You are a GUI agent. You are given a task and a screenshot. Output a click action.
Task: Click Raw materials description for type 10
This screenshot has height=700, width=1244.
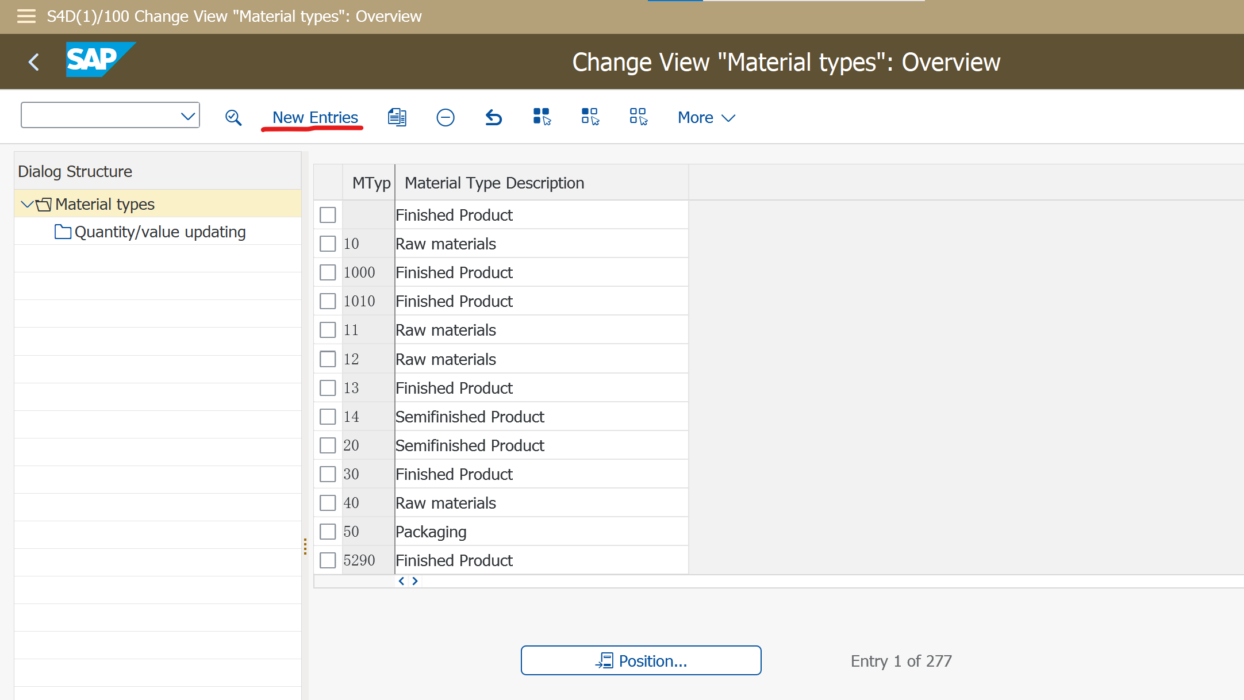[542, 244]
